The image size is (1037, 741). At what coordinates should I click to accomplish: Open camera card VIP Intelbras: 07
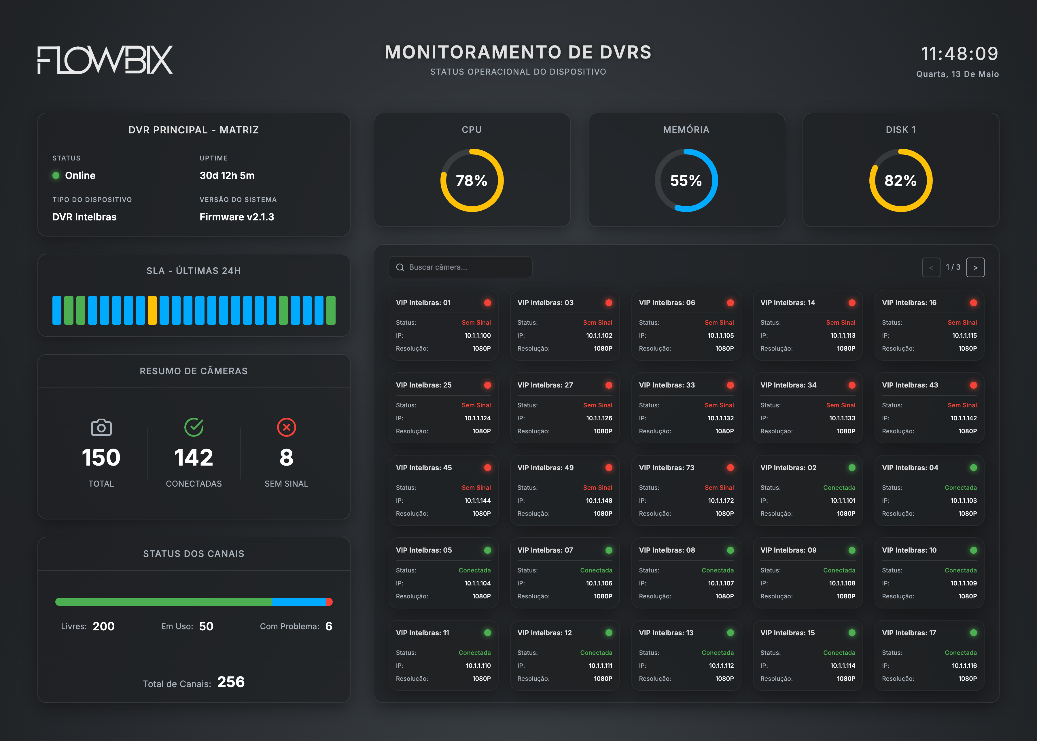[565, 573]
